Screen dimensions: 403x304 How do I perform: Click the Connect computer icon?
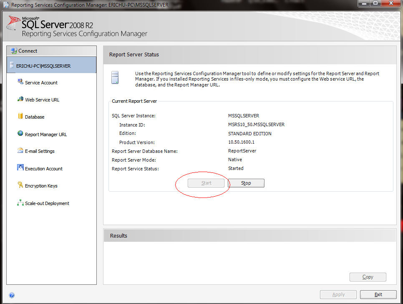click(14, 51)
